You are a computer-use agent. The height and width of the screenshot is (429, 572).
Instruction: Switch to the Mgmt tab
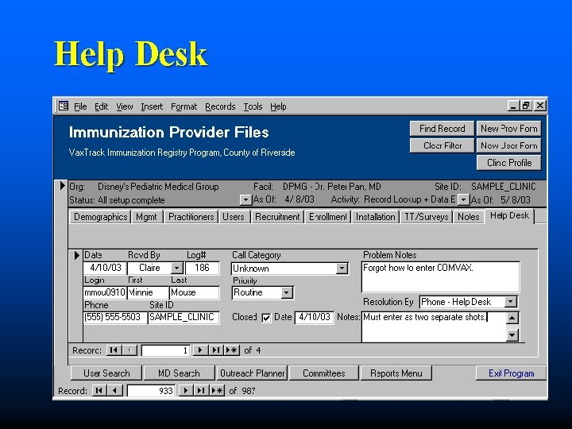tap(147, 217)
